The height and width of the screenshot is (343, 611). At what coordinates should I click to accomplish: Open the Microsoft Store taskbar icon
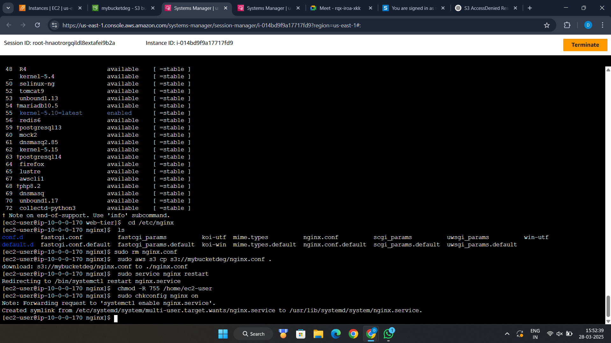pyautogui.click(x=301, y=334)
